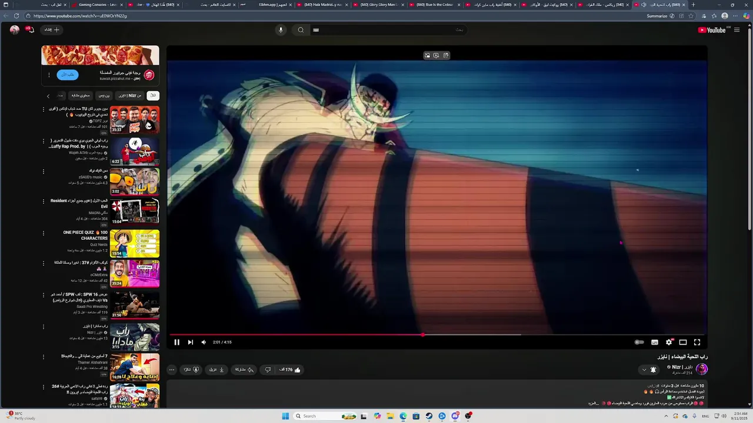
Task: Click the progress bar playhead marker
Action: pyautogui.click(x=422, y=335)
